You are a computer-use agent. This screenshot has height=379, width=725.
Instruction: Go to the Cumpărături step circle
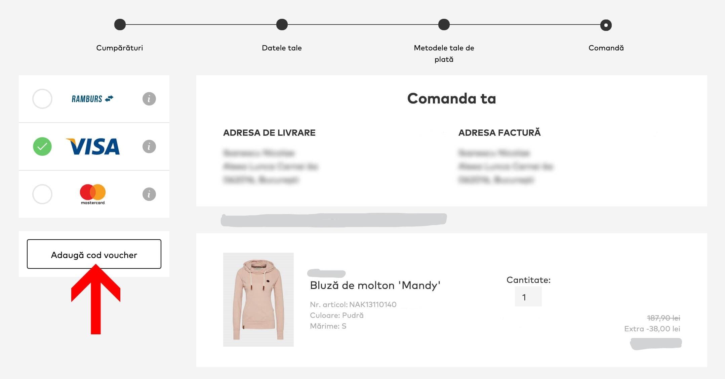pyautogui.click(x=120, y=25)
